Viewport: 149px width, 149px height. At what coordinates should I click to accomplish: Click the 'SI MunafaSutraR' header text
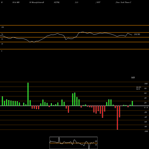pos(37,2)
